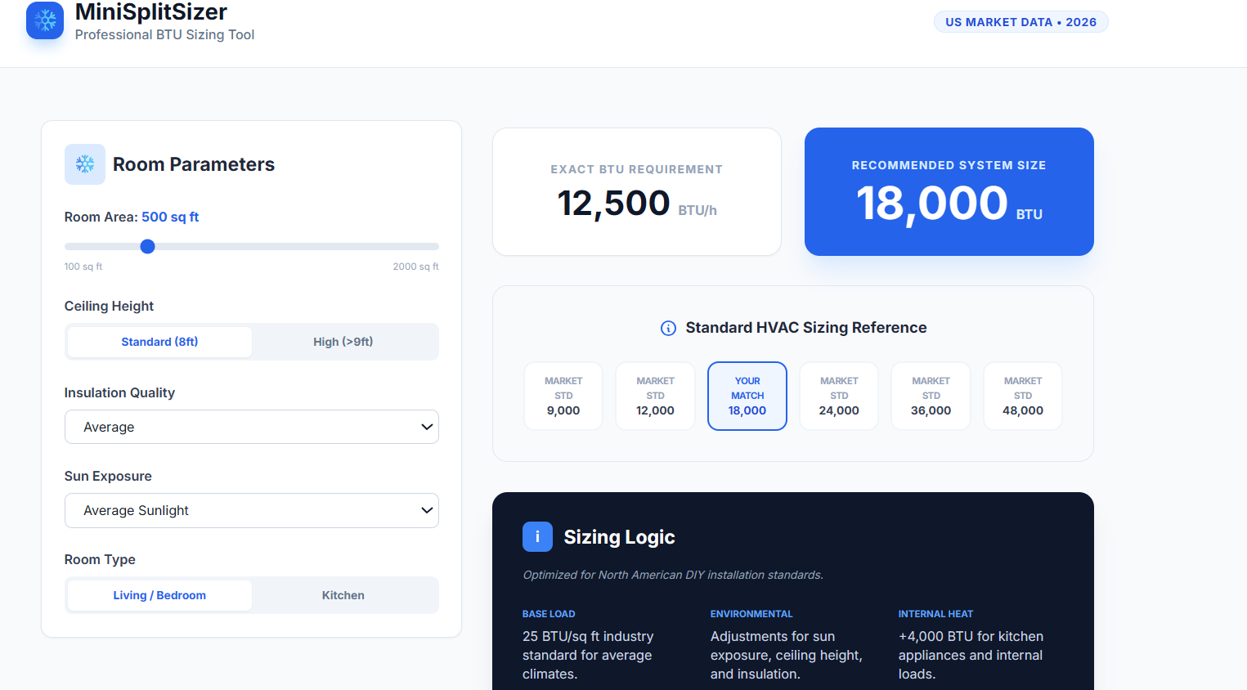This screenshot has height=690, width=1247.
Task: Select the 24,000 market standard card
Action: tap(839, 397)
